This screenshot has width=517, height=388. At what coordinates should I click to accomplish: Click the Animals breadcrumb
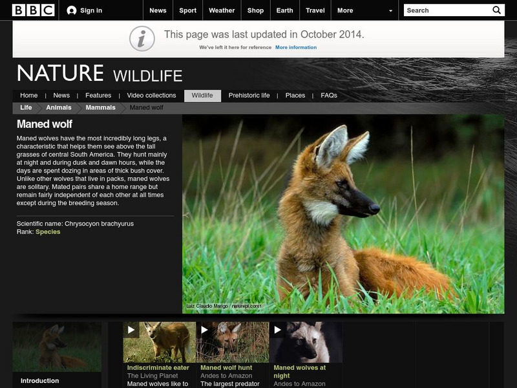pos(59,107)
